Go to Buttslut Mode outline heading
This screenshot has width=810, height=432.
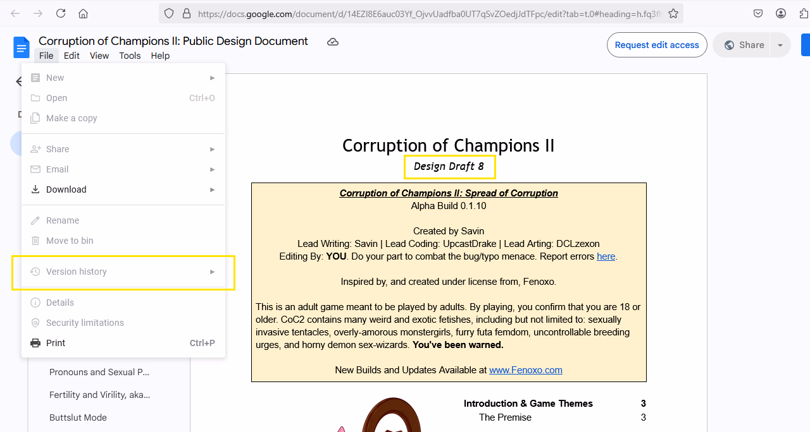point(78,417)
